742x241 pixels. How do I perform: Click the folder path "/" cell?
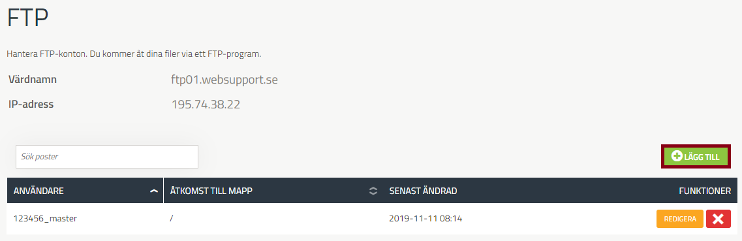(172, 219)
